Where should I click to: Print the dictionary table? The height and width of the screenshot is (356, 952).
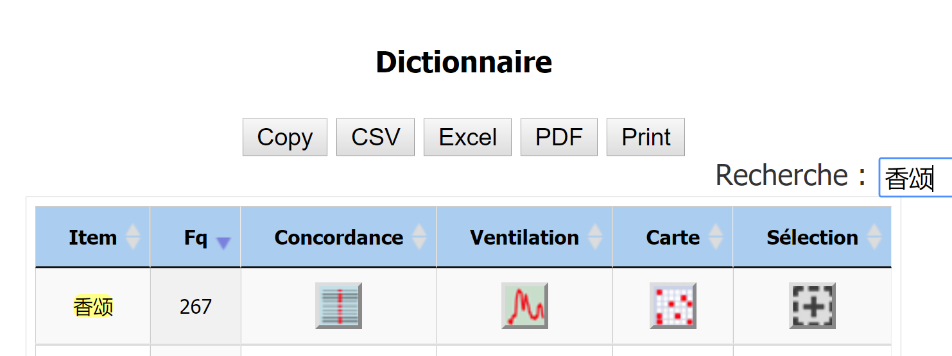[x=646, y=137]
